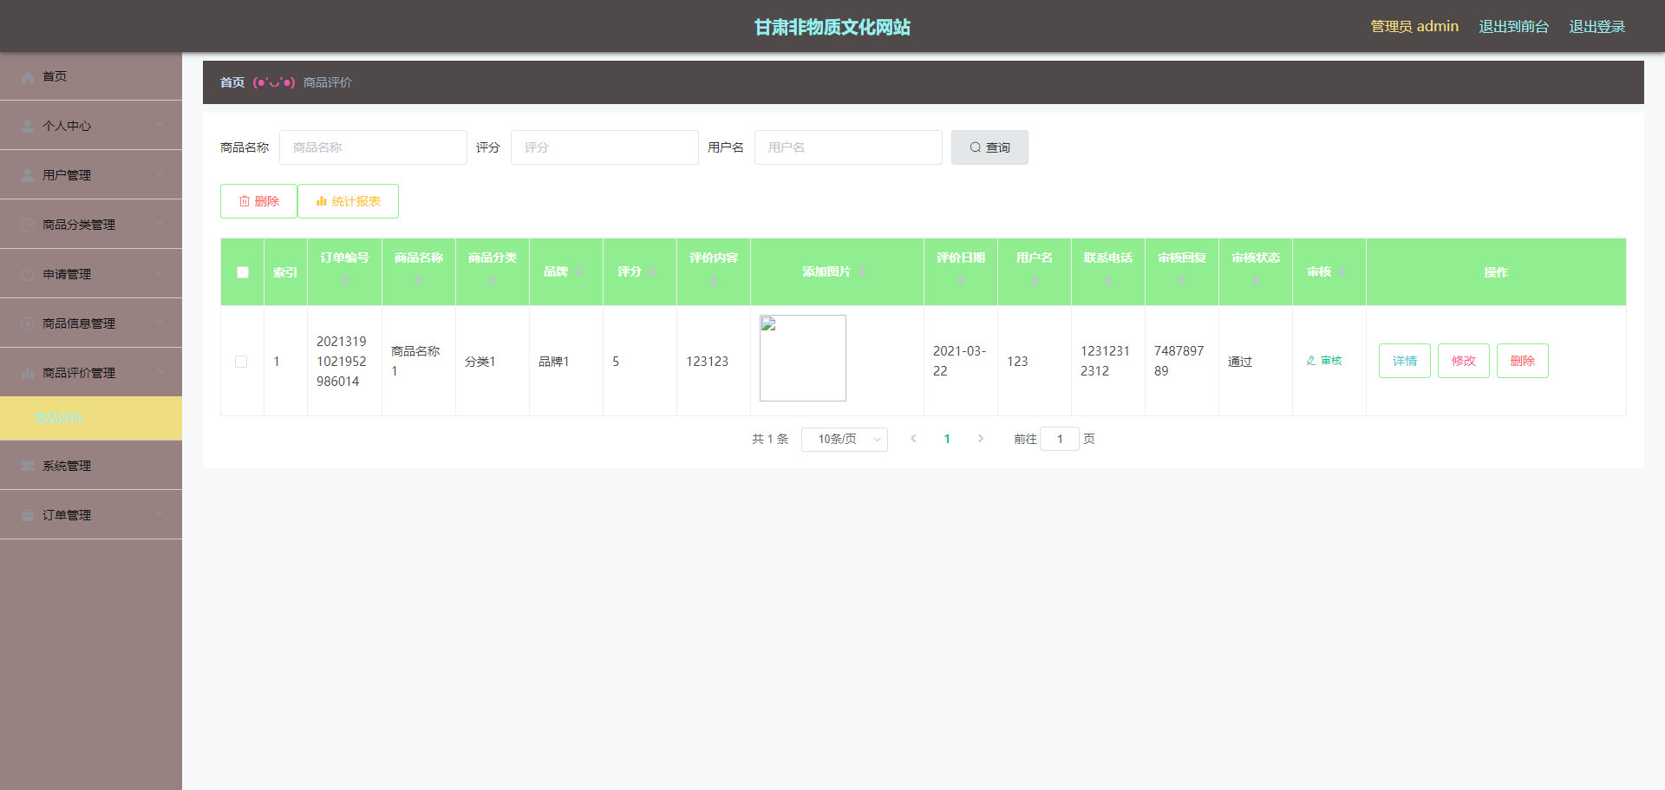Click the 审核 link in row 1
This screenshot has height=790, width=1665.
tap(1324, 361)
